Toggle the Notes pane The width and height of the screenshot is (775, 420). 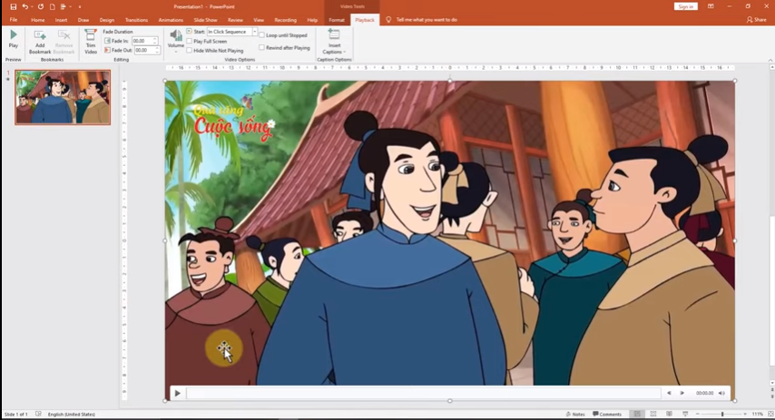click(575, 414)
